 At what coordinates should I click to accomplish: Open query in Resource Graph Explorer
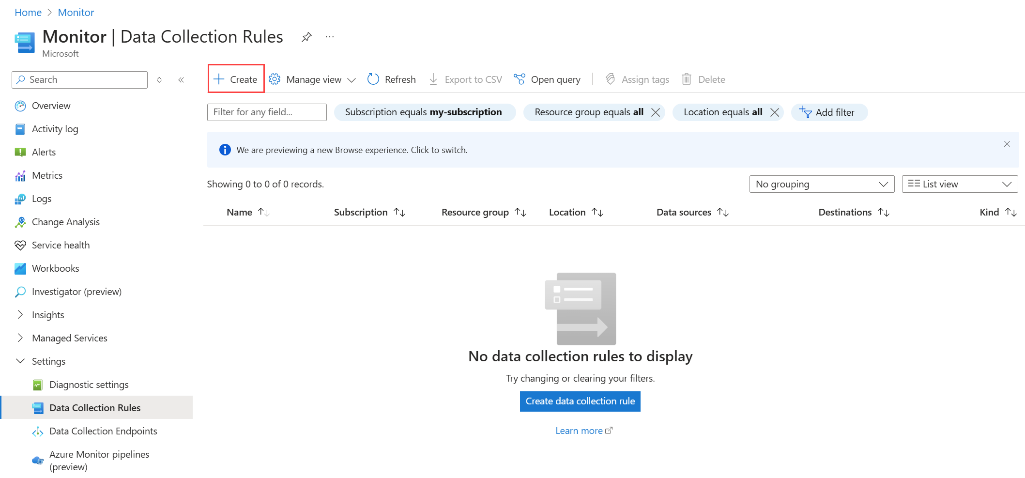pyautogui.click(x=548, y=79)
